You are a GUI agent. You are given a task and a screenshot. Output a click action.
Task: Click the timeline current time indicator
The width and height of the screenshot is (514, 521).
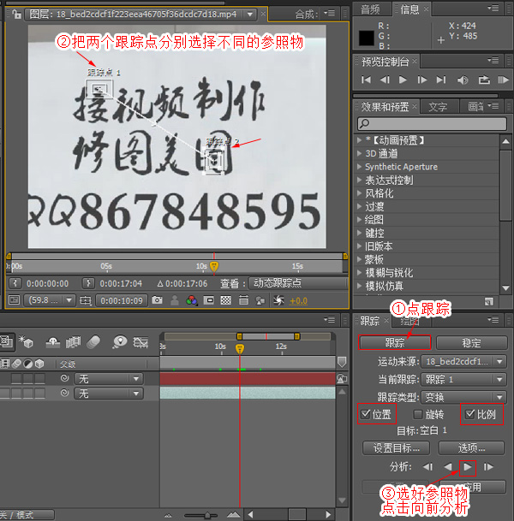click(x=240, y=348)
